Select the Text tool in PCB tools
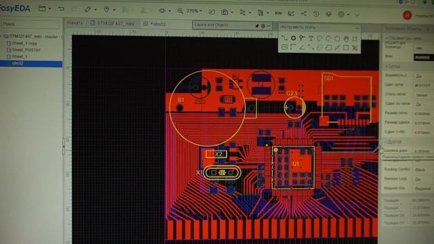Image resolution: width=434 pixels, height=244 pixels. click(311, 38)
